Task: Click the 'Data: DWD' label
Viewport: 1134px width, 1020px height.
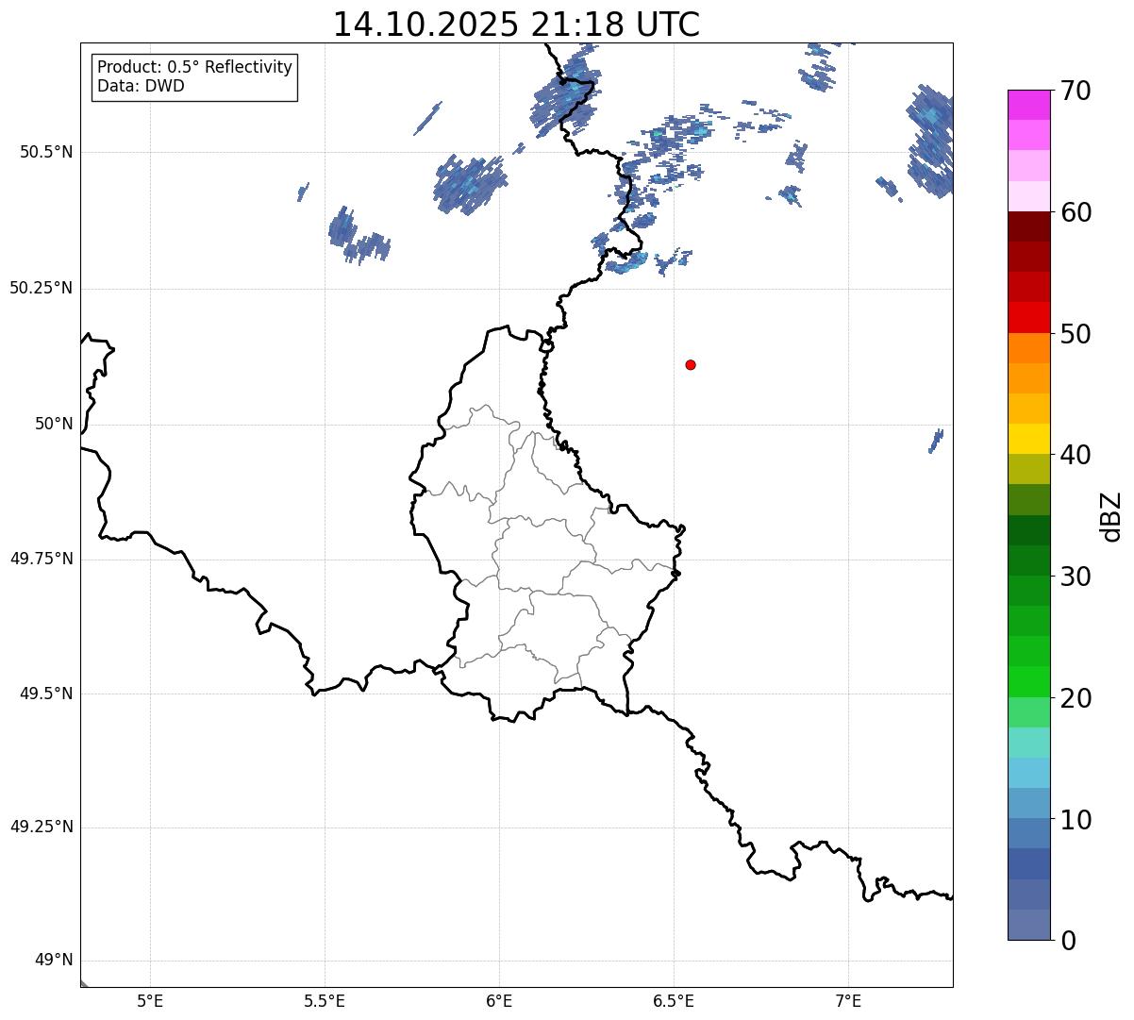Action: [141, 86]
